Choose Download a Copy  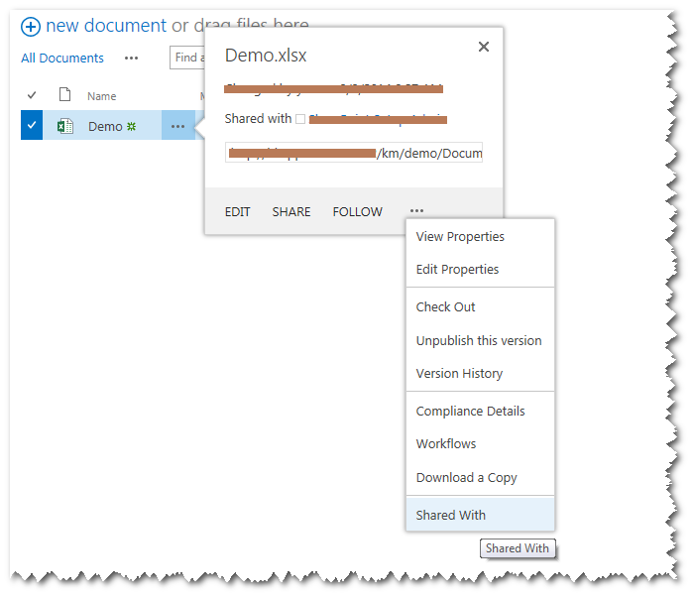point(480,478)
